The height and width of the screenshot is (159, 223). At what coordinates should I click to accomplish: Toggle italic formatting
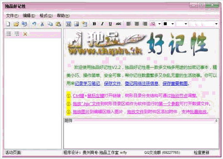[102, 24]
